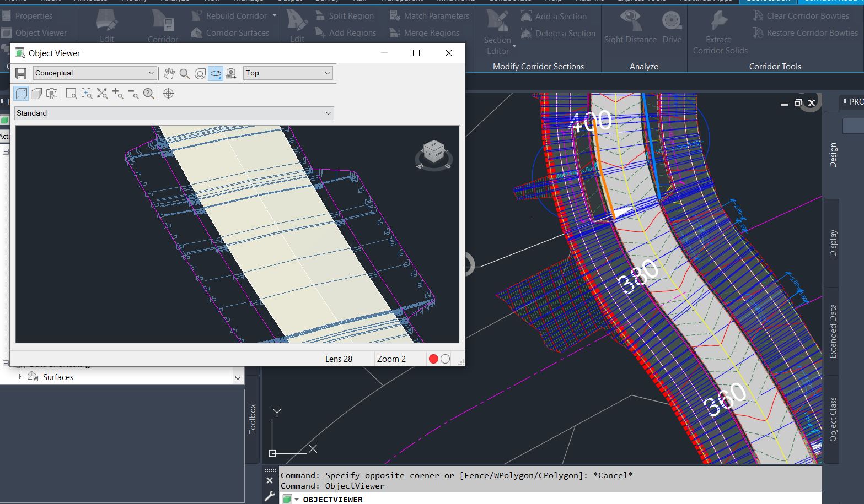Viewport: 864px width, 504px height.
Task: Click the scroll-down arrow beside Surfaces
Action: [238, 378]
